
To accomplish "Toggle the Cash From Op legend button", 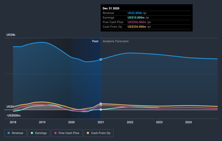I will [98, 133].
